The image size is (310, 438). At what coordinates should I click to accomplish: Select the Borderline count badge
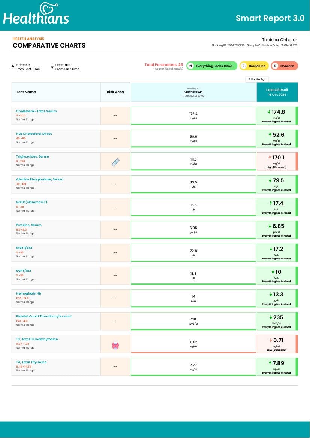(254, 66)
